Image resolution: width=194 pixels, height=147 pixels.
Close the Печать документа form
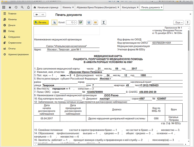pyautogui.click(x=190, y=14)
